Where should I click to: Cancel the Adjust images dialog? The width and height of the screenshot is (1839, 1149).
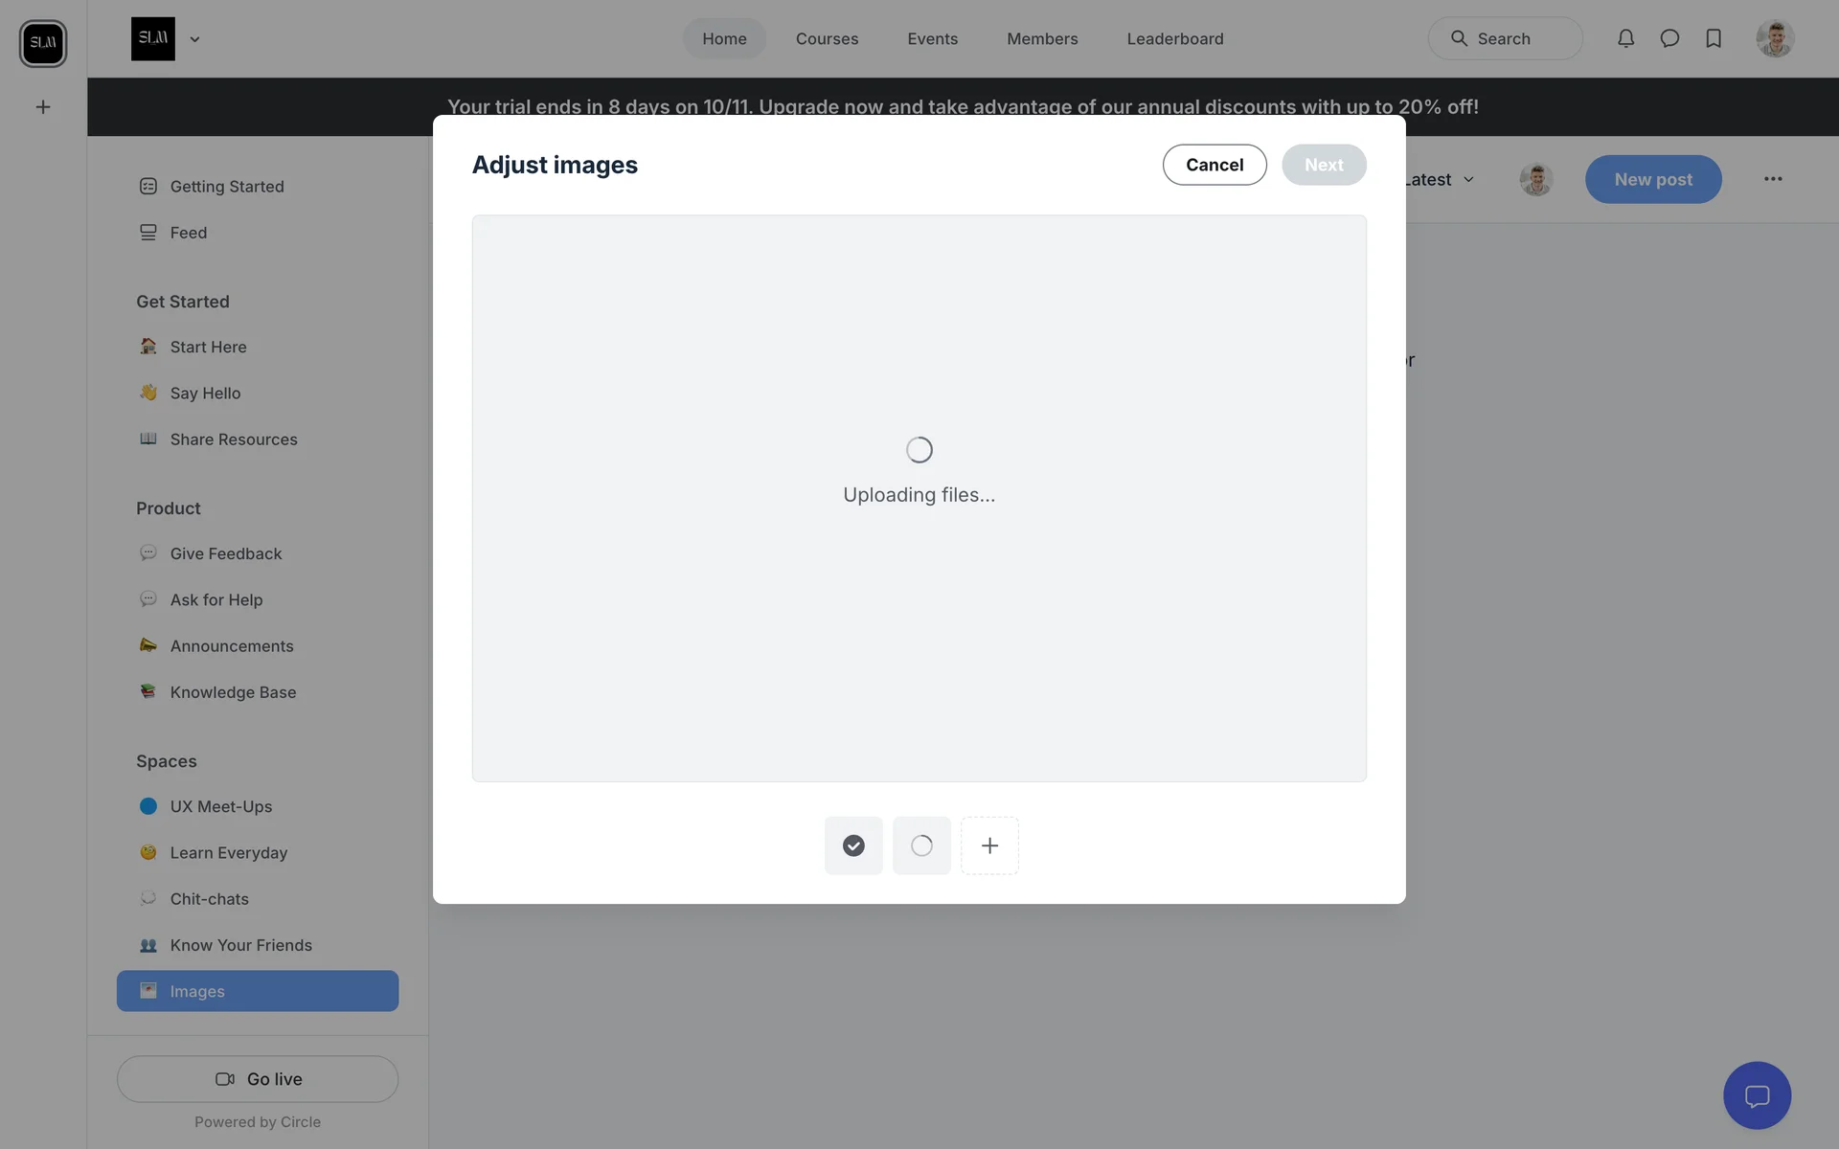(x=1214, y=165)
